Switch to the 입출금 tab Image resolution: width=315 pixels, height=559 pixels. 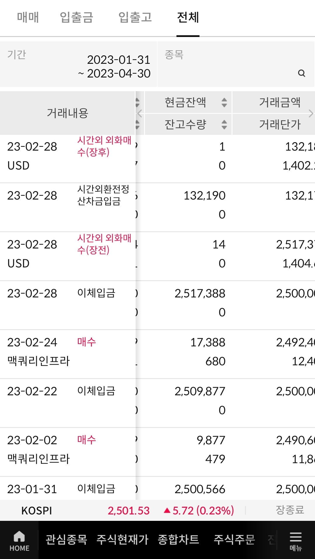(76, 17)
